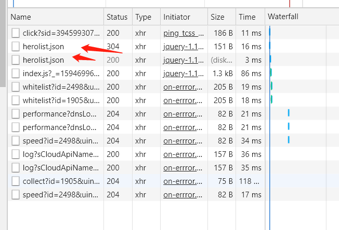Click the 16 ms time cell
The image size is (339, 230).
tap(251, 47)
